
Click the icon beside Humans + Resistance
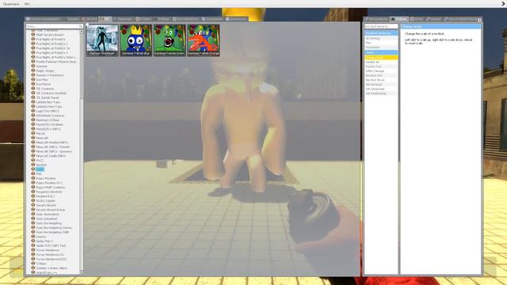tap(33, 75)
